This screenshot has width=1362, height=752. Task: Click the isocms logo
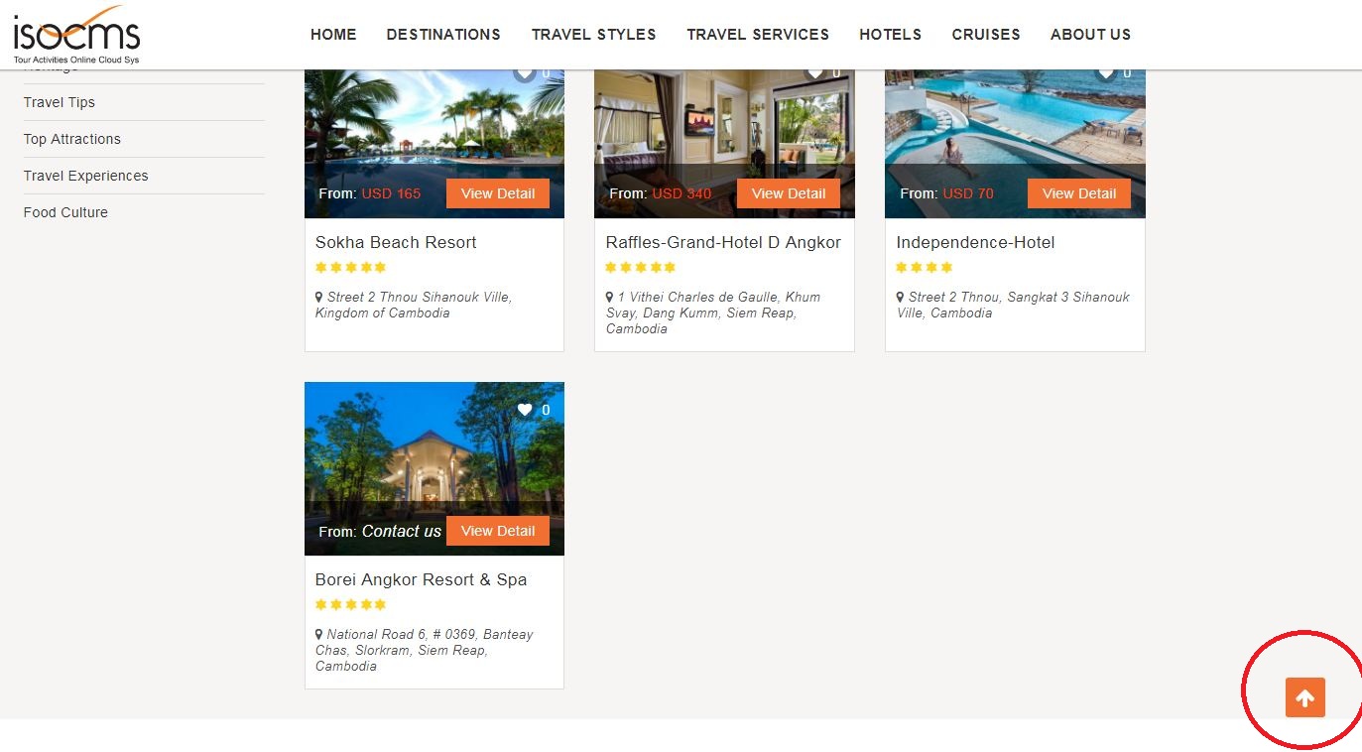76,35
